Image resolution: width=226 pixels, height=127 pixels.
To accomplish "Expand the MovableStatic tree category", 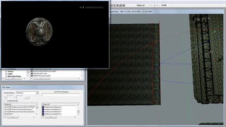I will (6, 76).
